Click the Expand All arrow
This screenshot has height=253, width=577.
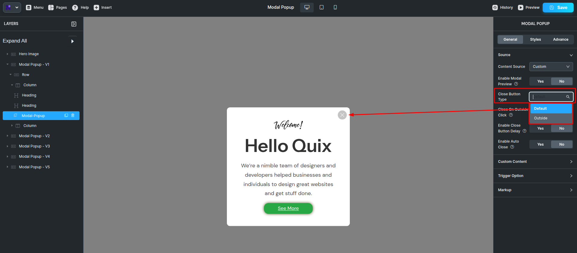click(x=73, y=41)
